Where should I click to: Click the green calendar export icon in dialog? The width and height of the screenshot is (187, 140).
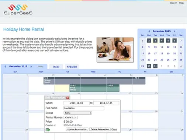(48, 129)
